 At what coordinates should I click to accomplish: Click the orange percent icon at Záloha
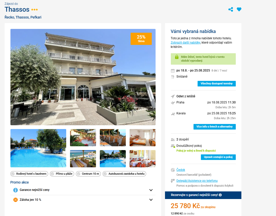click(16, 200)
